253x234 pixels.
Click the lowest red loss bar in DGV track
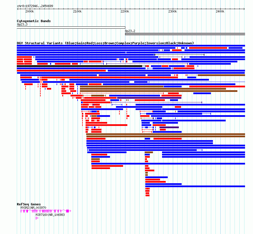coord(148,195)
